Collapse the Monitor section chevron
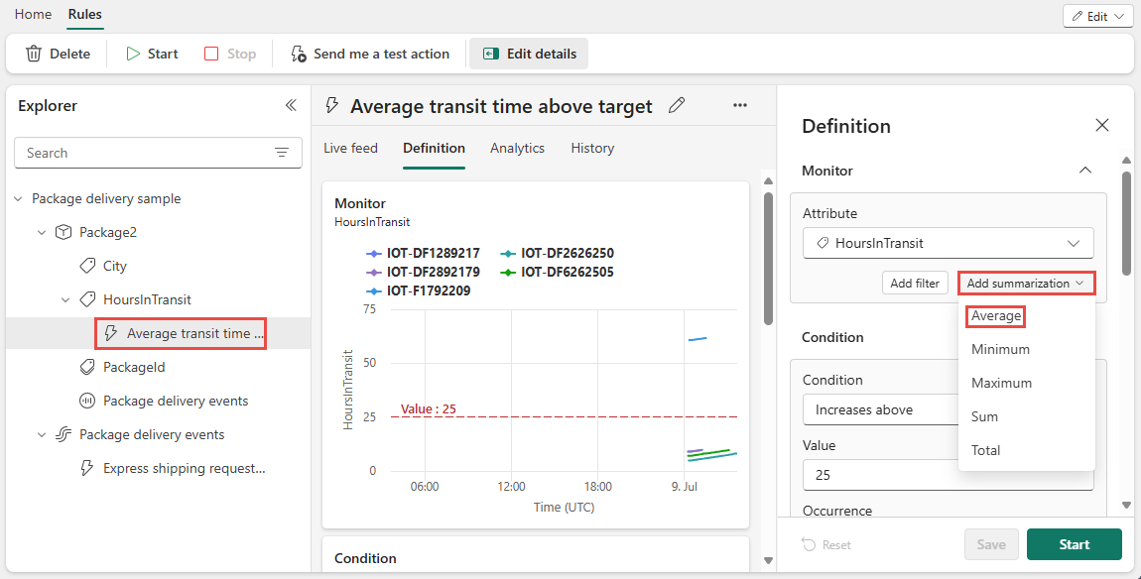This screenshot has height=579, width=1141. [1085, 171]
